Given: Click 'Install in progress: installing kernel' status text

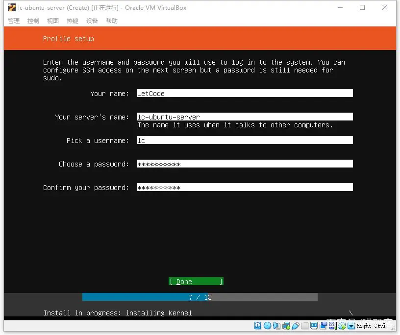Looking at the screenshot, I should point(118,313).
